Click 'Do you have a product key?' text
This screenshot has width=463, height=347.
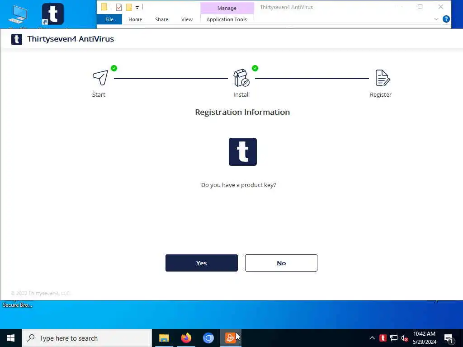pyautogui.click(x=239, y=185)
